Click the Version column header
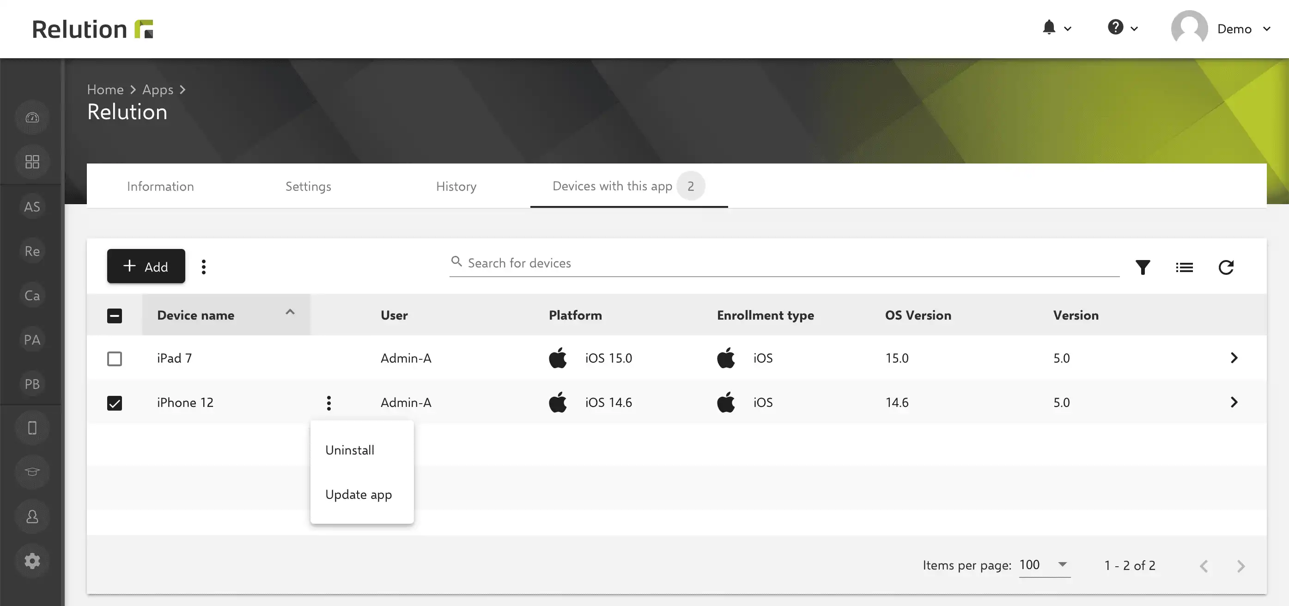 click(1076, 315)
